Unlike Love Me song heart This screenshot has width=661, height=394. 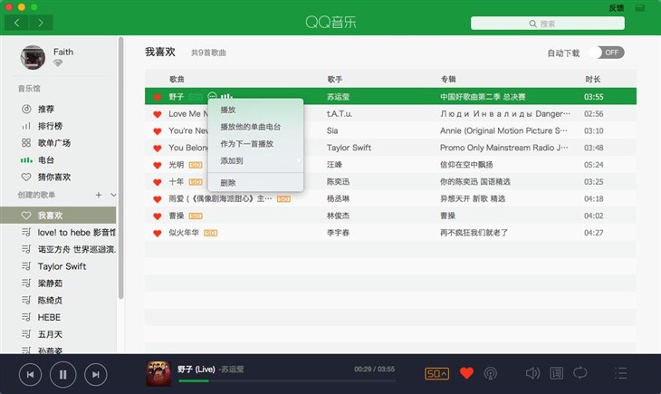(158, 114)
